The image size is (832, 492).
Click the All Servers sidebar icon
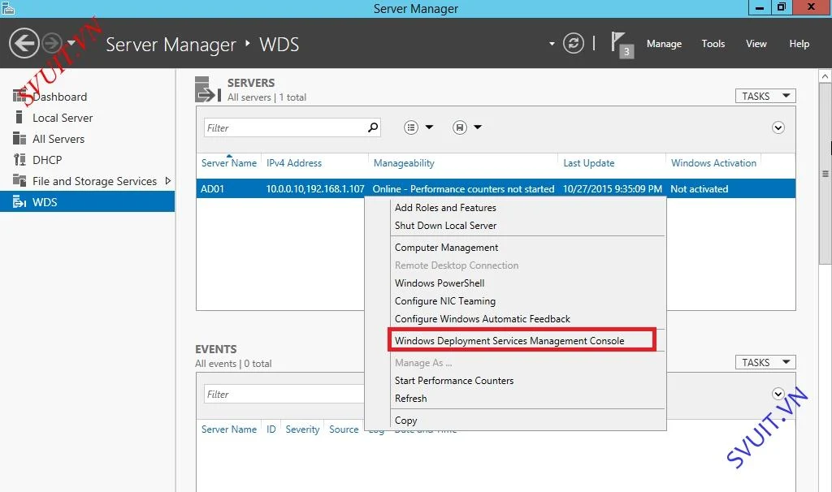coord(19,138)
